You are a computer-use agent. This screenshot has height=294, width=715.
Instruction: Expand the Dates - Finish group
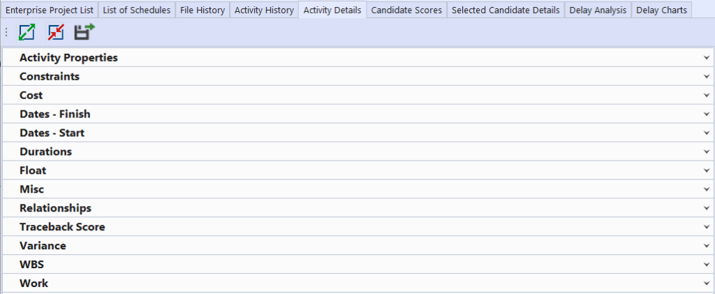[55, 115]
